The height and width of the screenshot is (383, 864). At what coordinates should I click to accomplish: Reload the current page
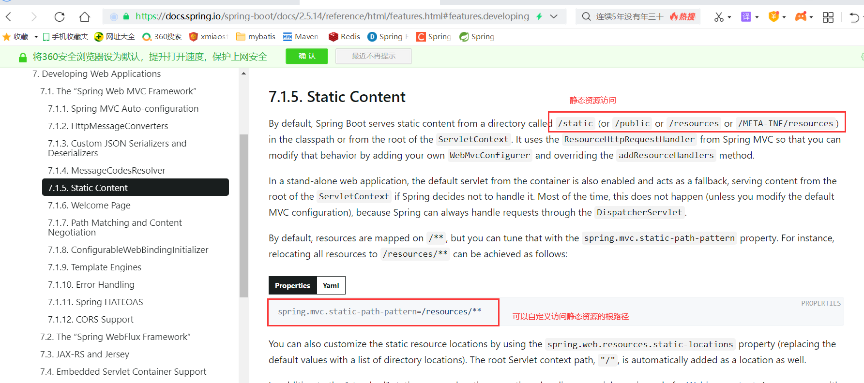click(60, 17)
